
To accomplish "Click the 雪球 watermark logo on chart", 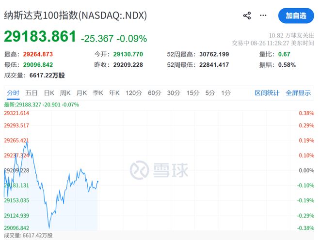I will (x=159, y=170).
